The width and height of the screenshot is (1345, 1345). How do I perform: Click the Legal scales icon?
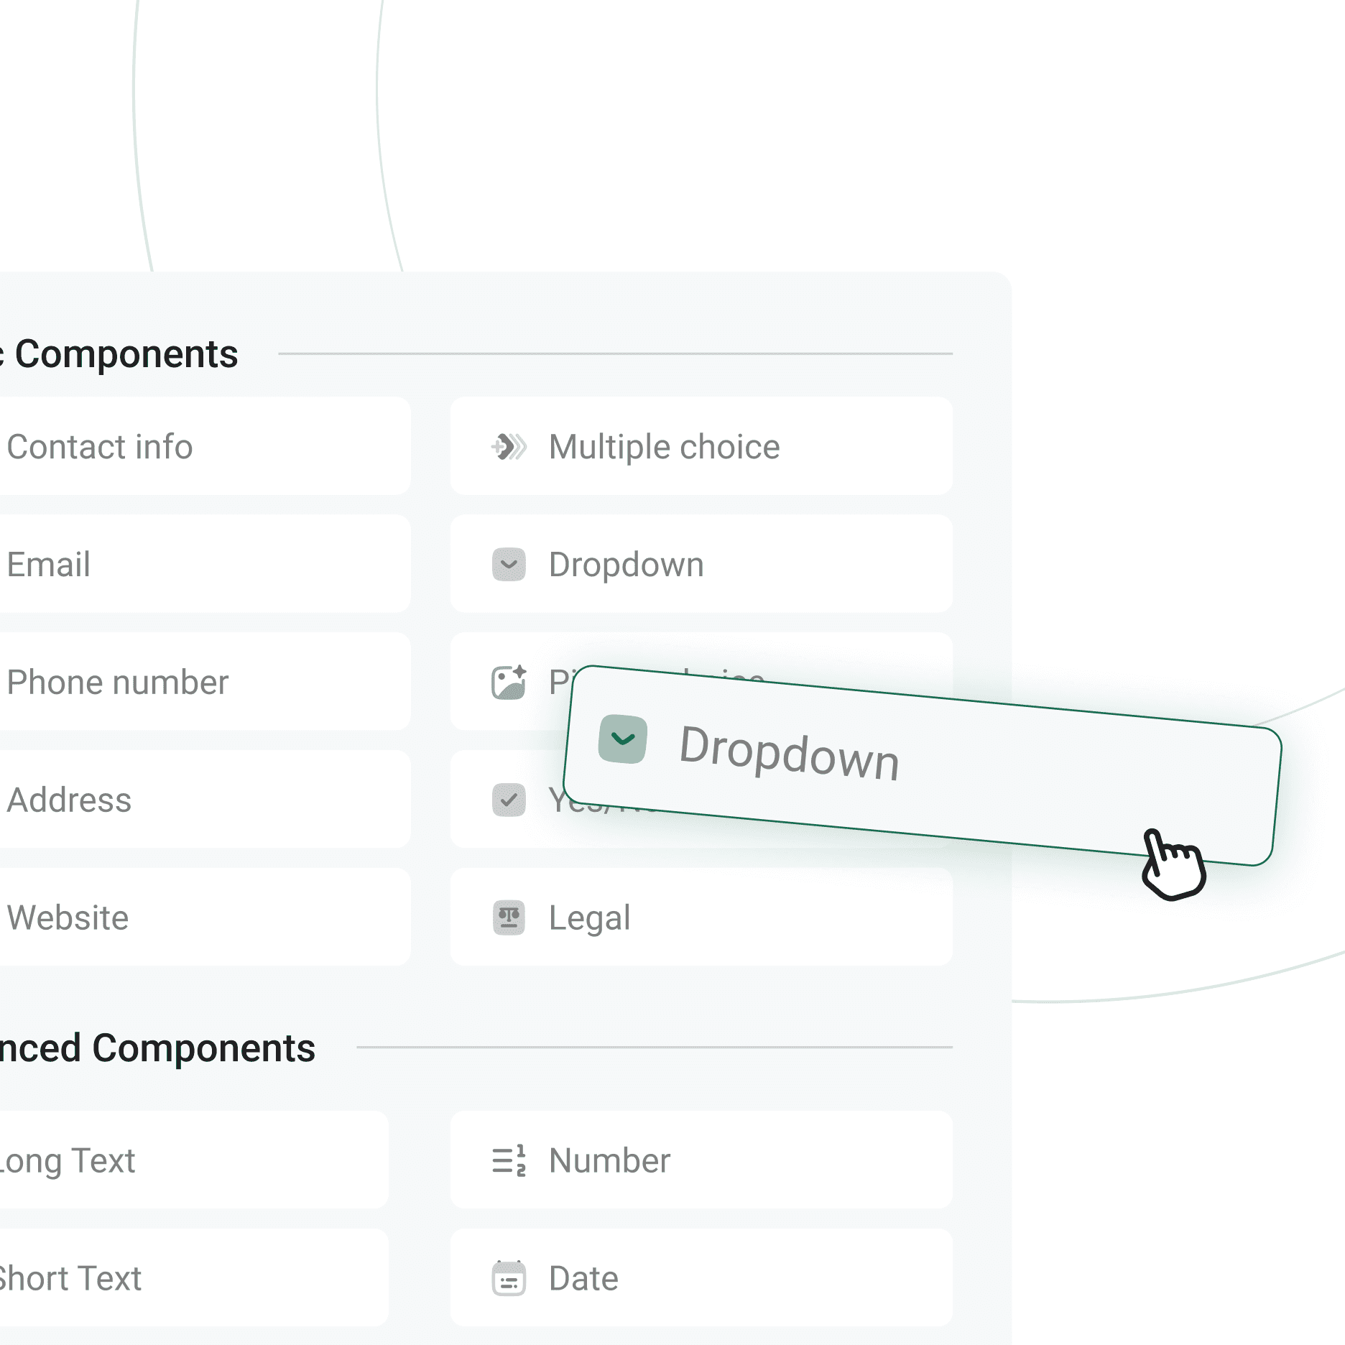(x=509, y=918)
